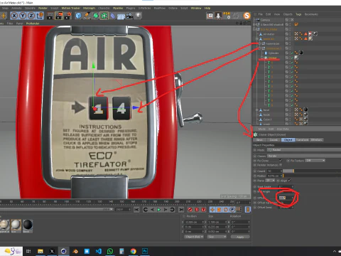The height and width of the screenshot is (256, 341).
Task: Click the purple Bend deformer icon
Action: (113, 16)
